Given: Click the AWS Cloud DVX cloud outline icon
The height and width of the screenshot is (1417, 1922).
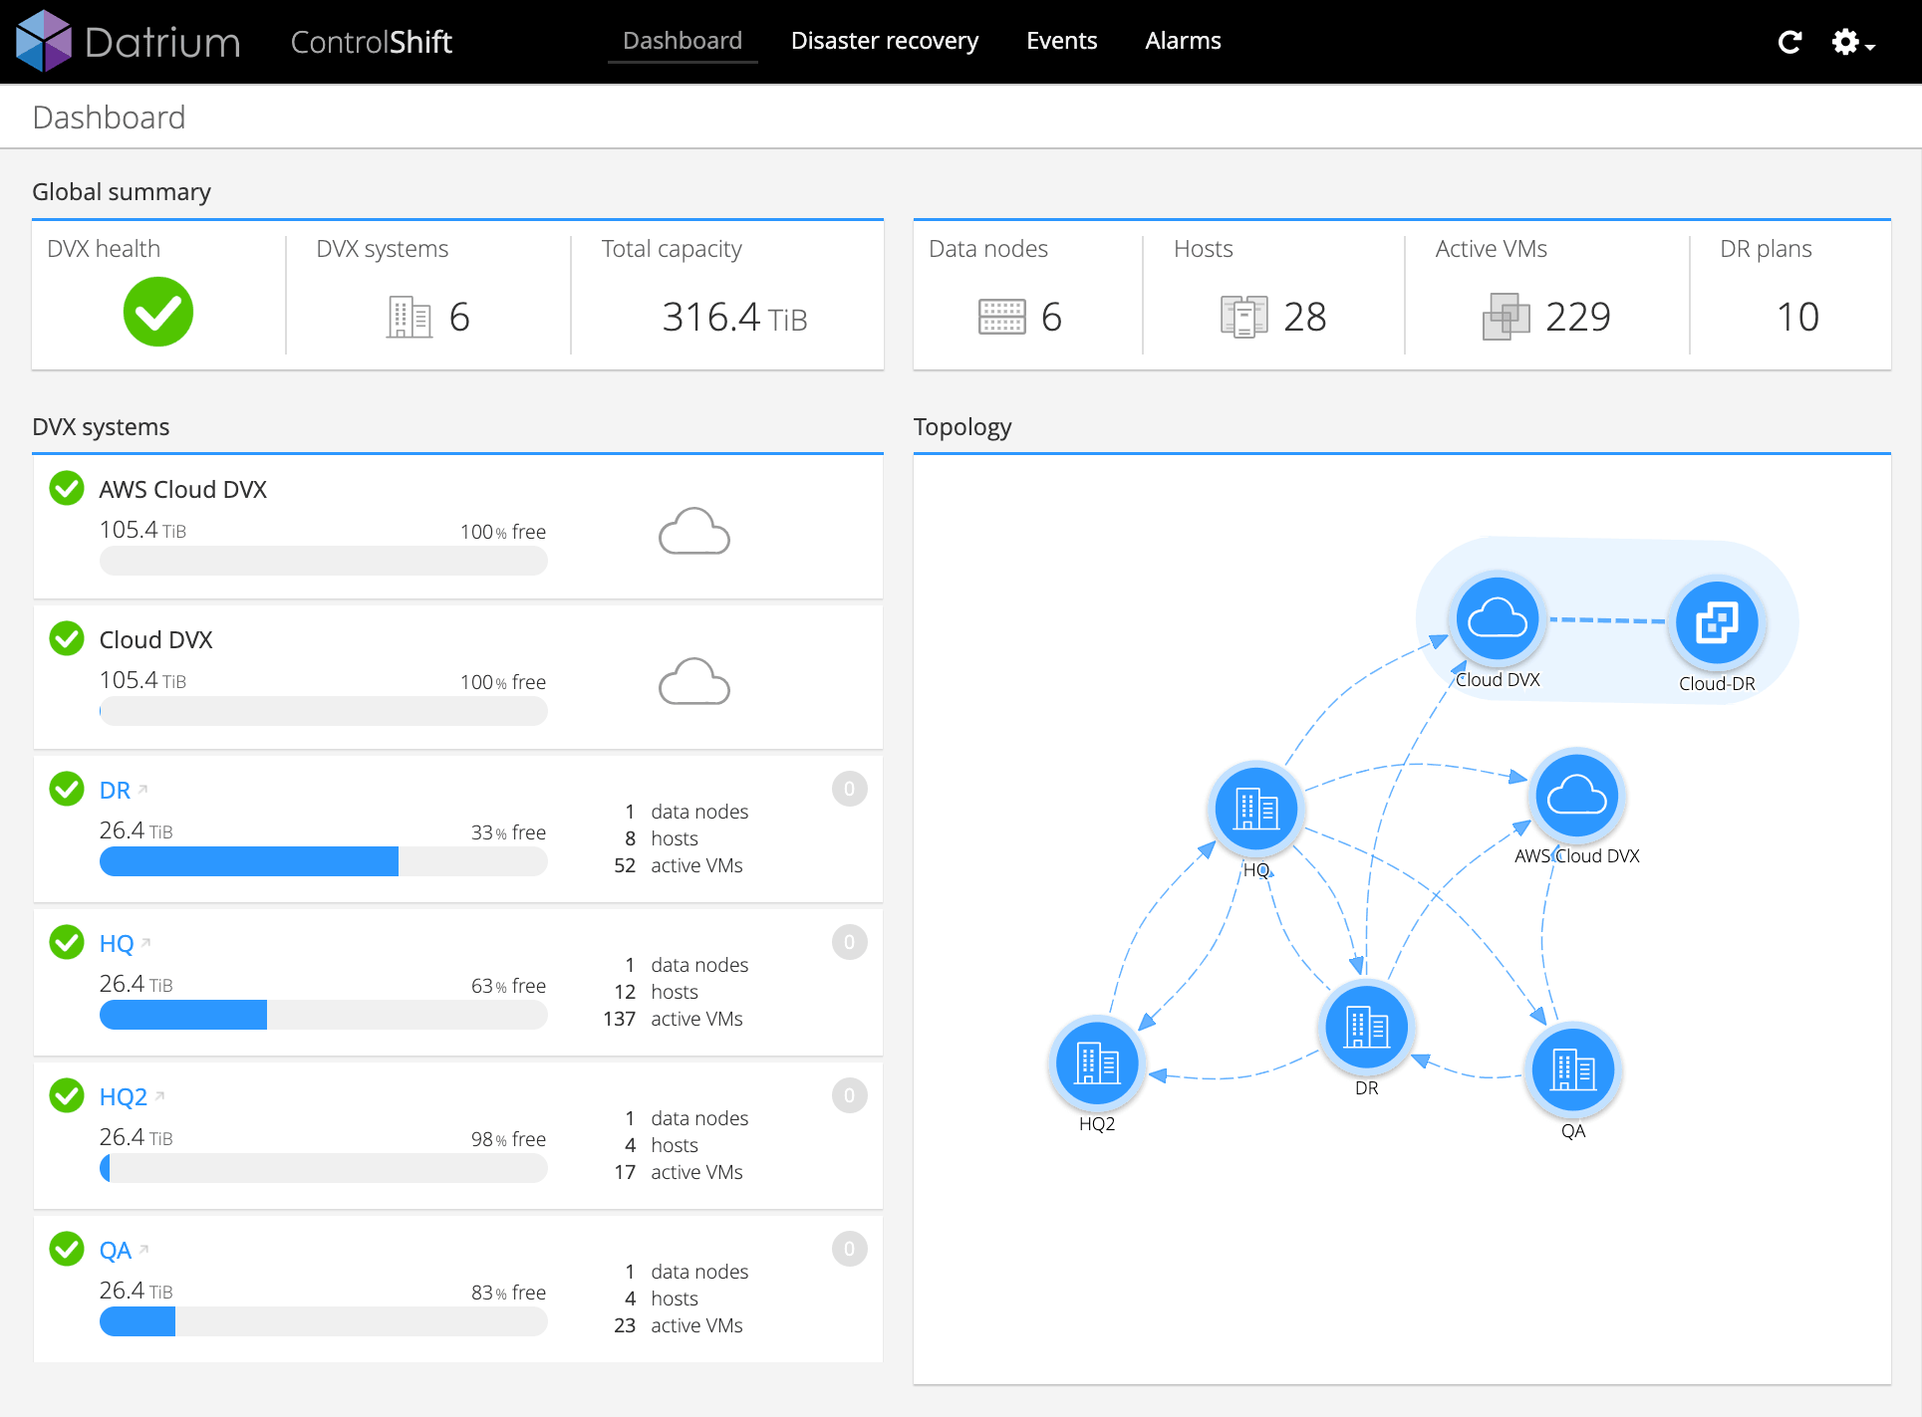Looking at the screenshot, I should pos(694,531).
